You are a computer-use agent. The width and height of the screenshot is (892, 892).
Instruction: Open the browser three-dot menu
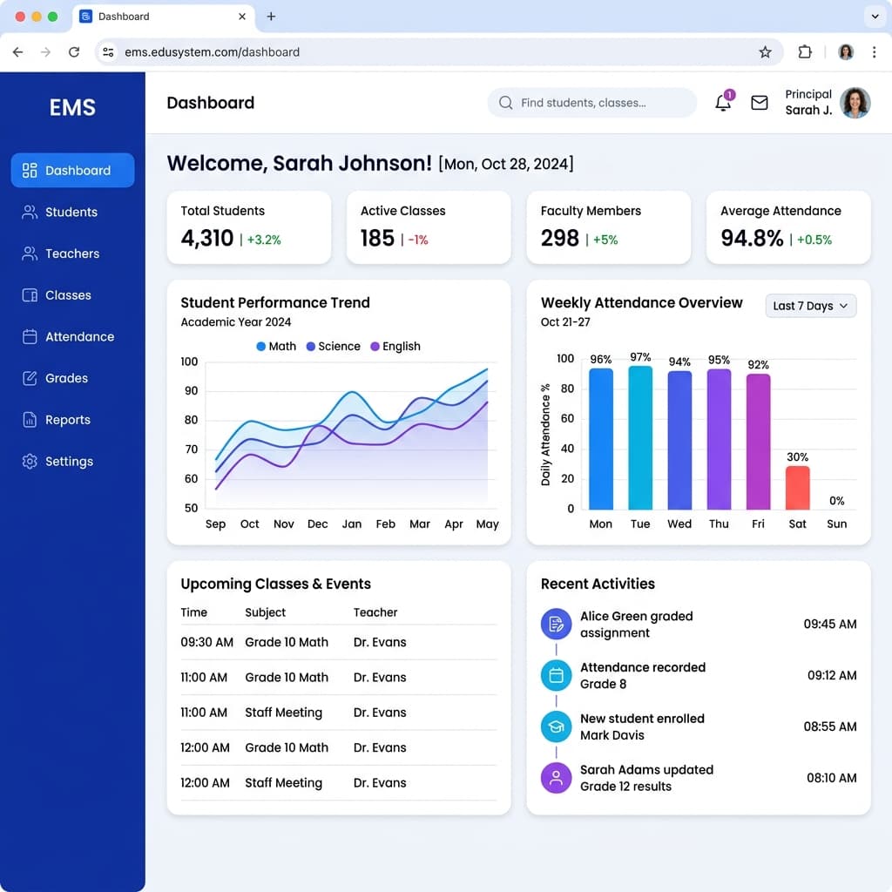(874, 51)
